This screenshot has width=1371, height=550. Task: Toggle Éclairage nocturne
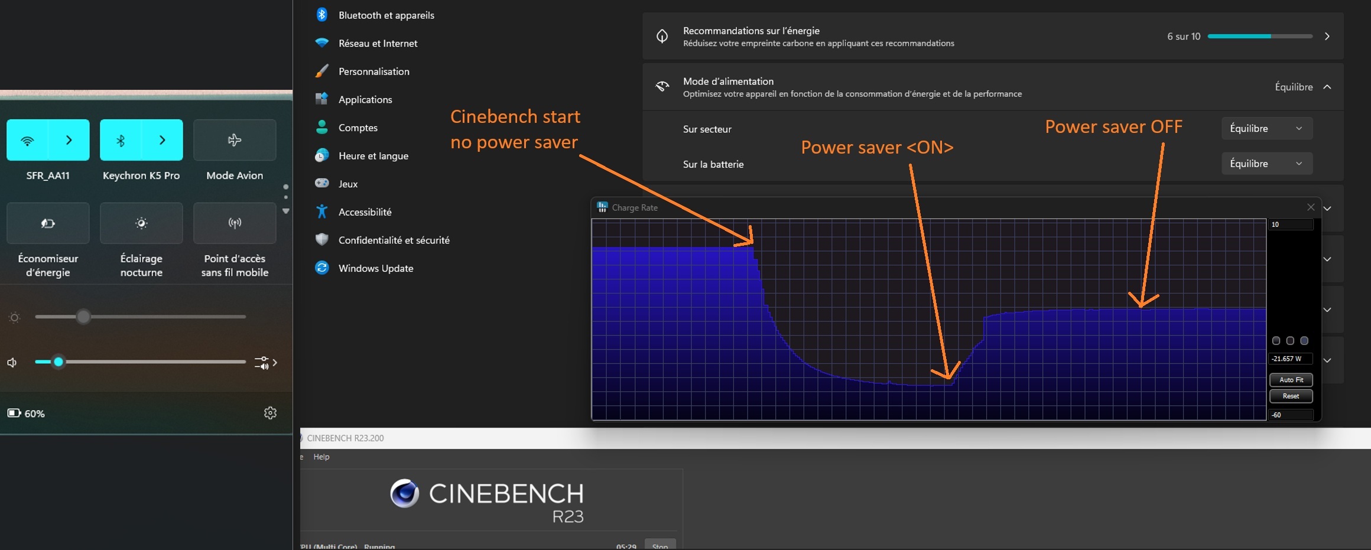click(141, 223)
